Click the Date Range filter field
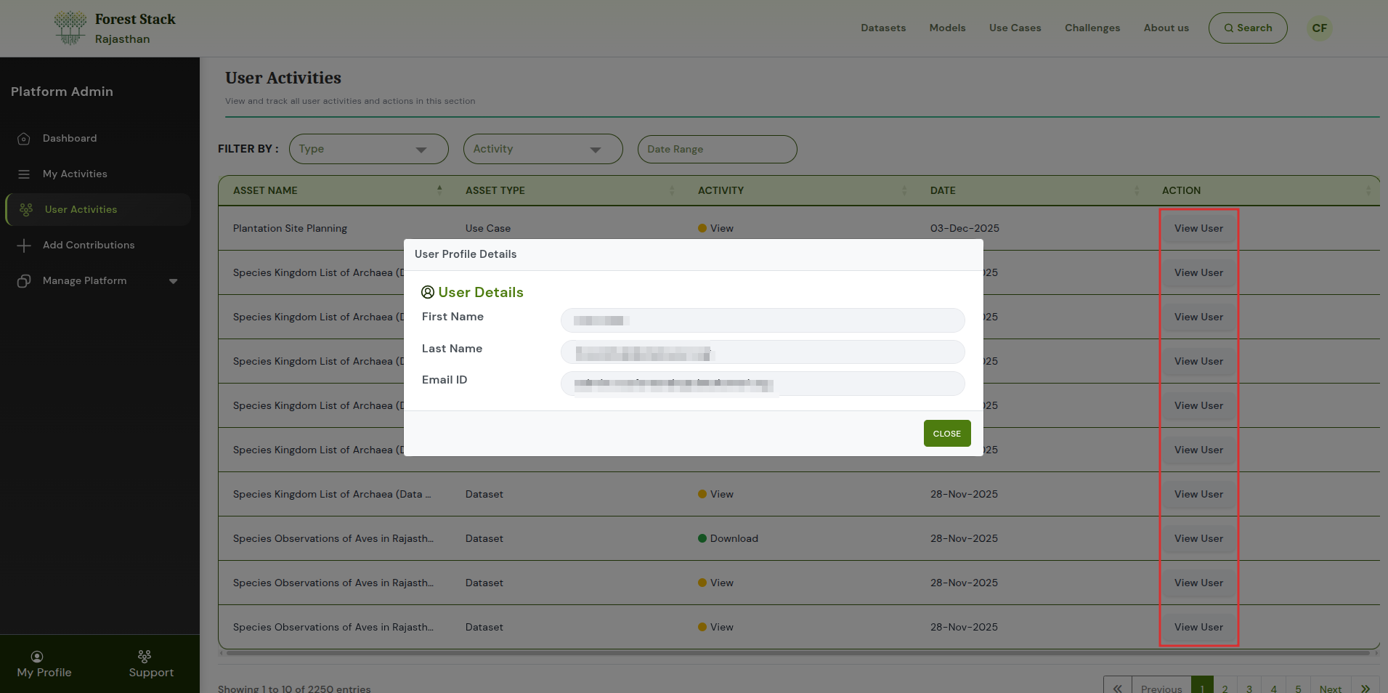This screenshot has width=1388, height=693. [717, 149]
